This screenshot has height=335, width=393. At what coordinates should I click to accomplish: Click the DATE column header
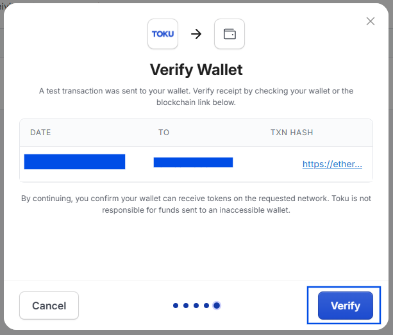point(40,133)
